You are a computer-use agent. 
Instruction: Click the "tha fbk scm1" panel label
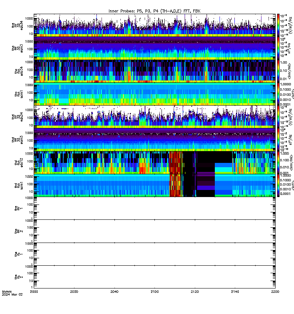click(19, 94)
